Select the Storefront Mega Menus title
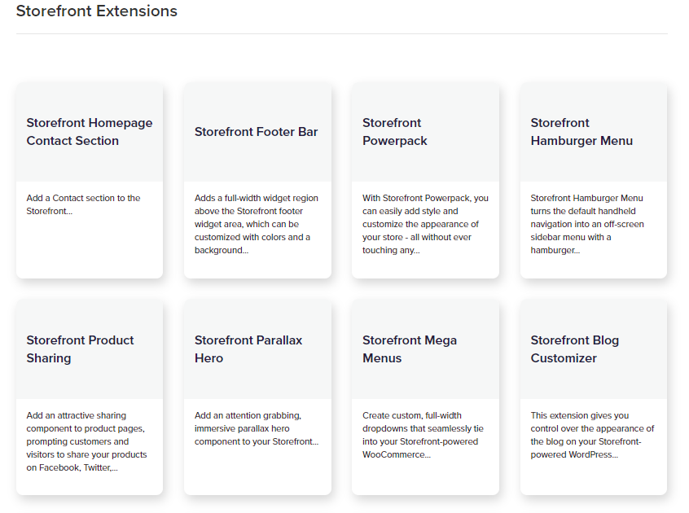Screen dimensions: 689x513 tap(410, 349)
